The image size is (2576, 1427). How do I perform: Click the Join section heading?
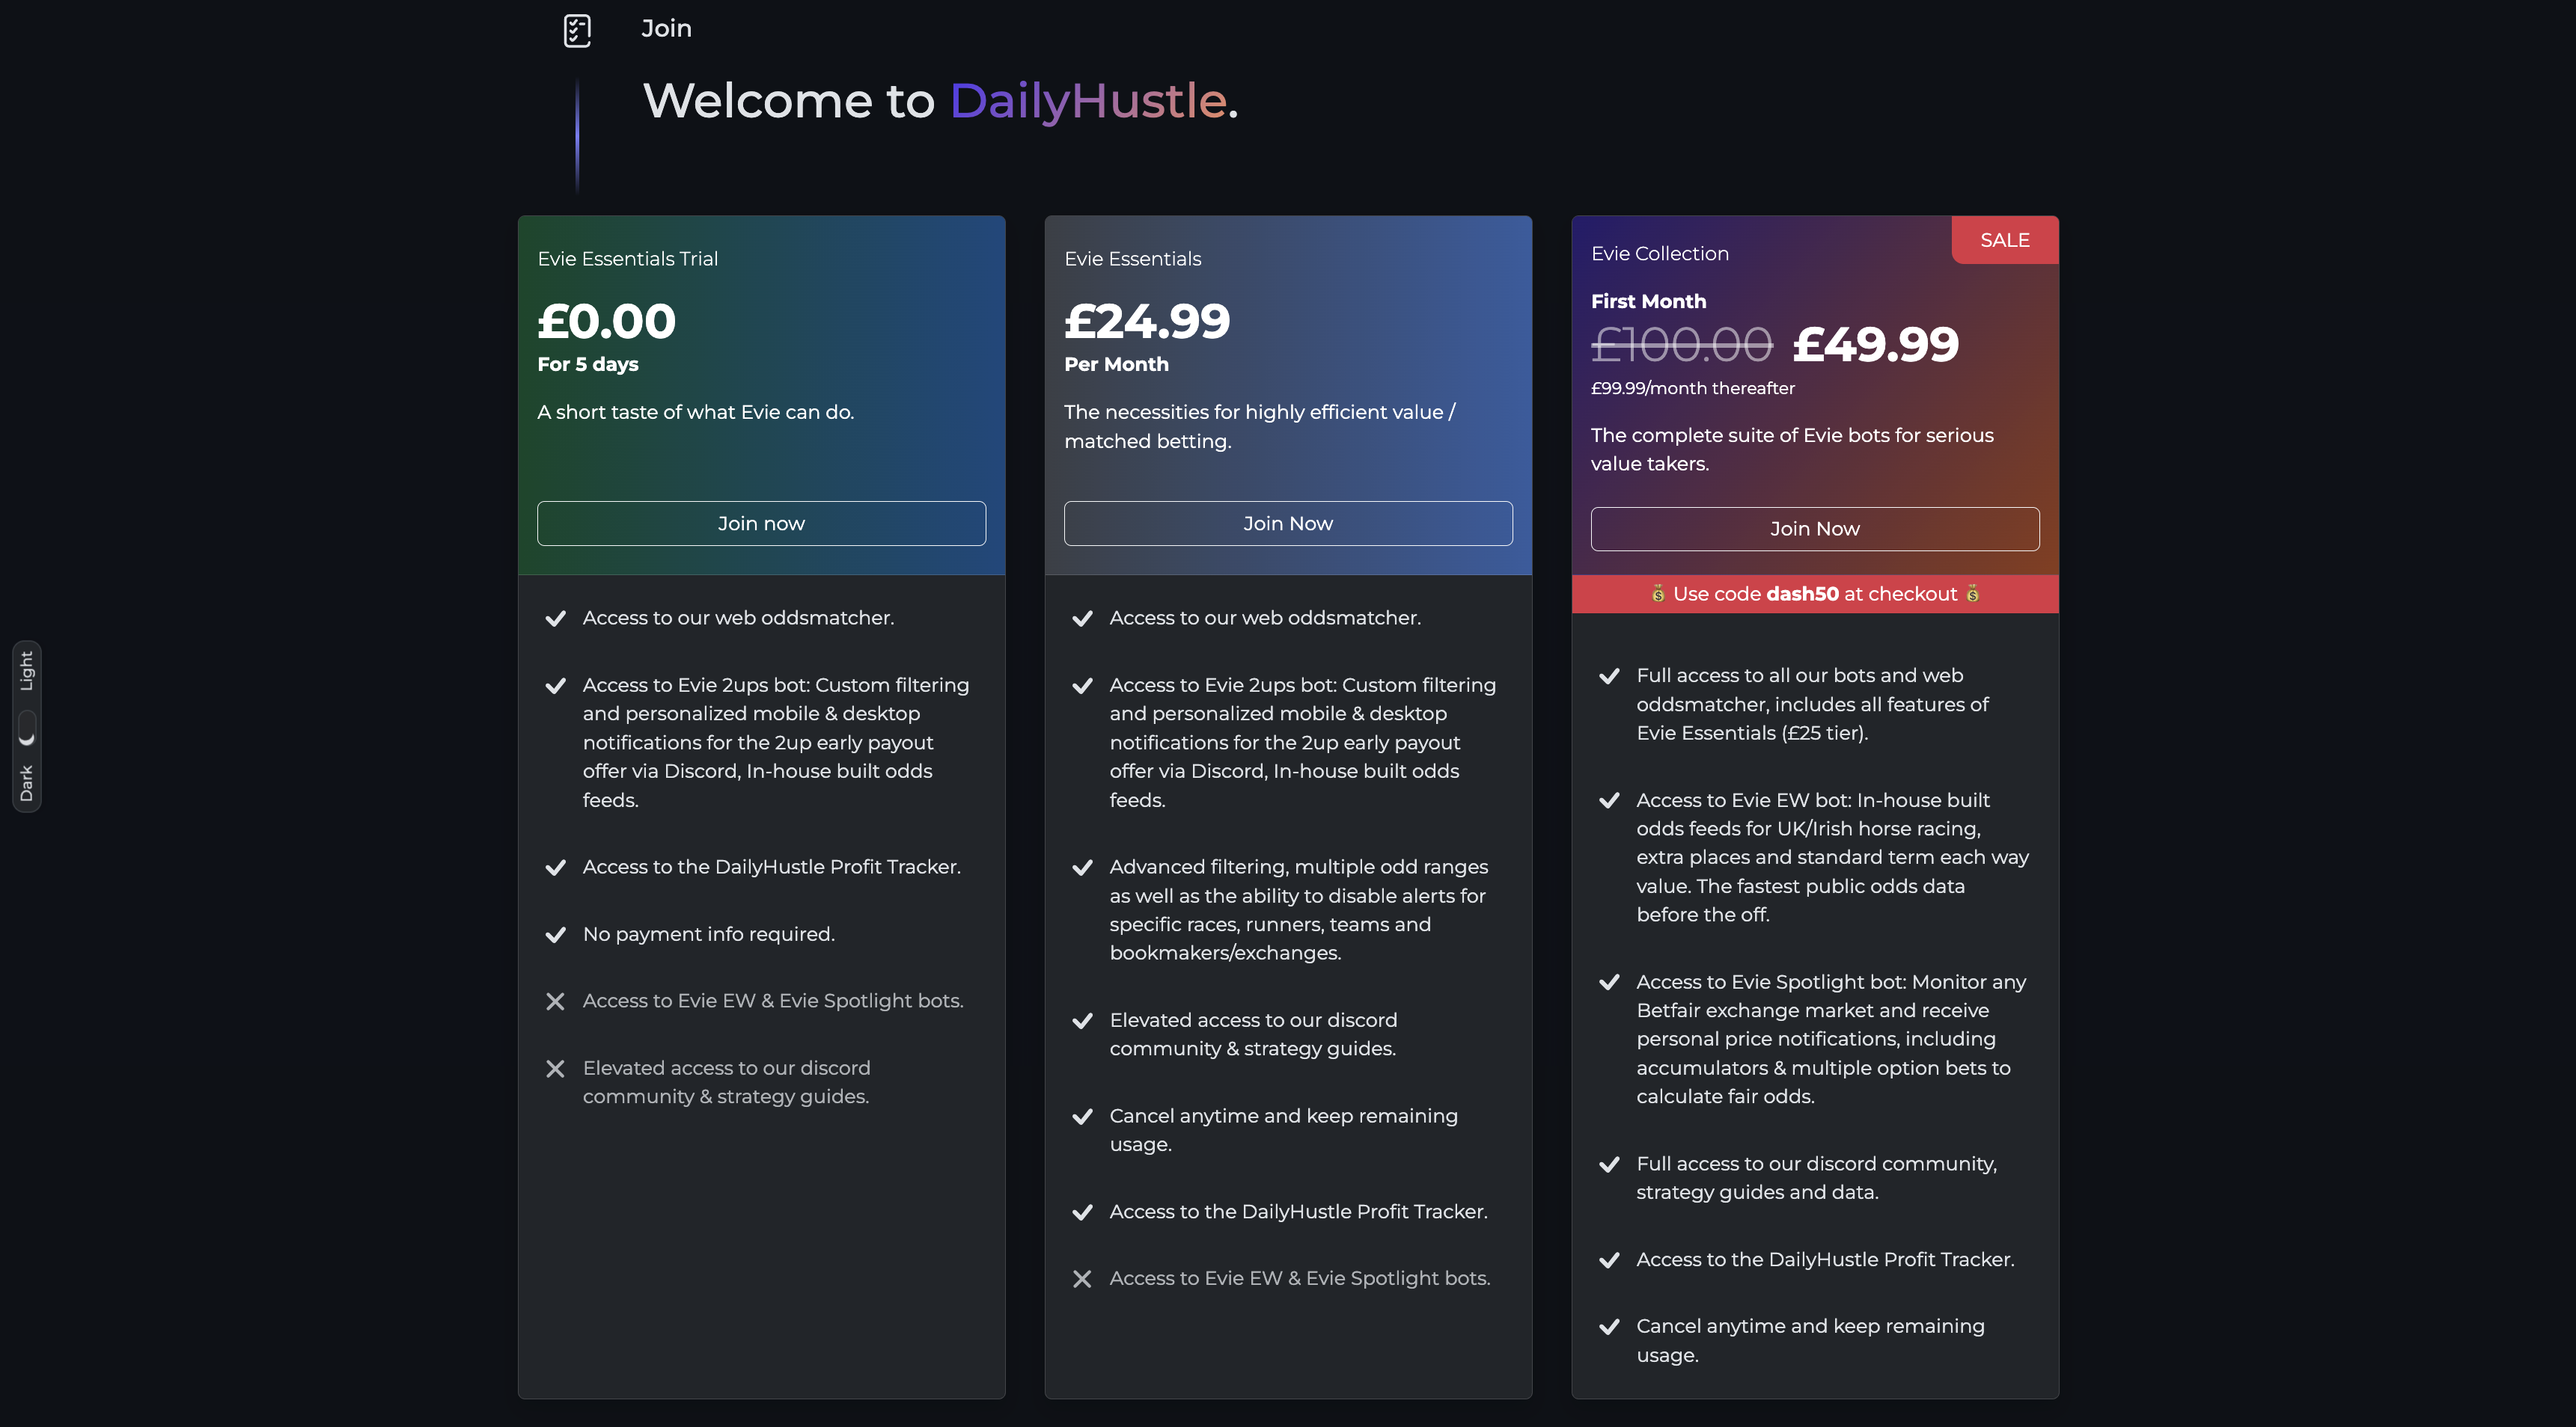coord(667,28)
